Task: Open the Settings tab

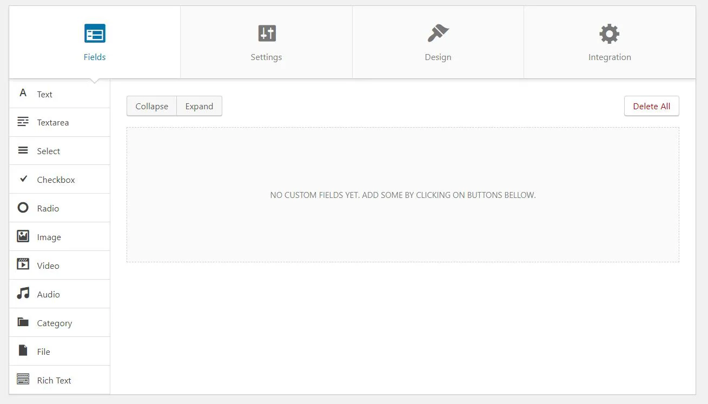Action: (x=266, y=42)
